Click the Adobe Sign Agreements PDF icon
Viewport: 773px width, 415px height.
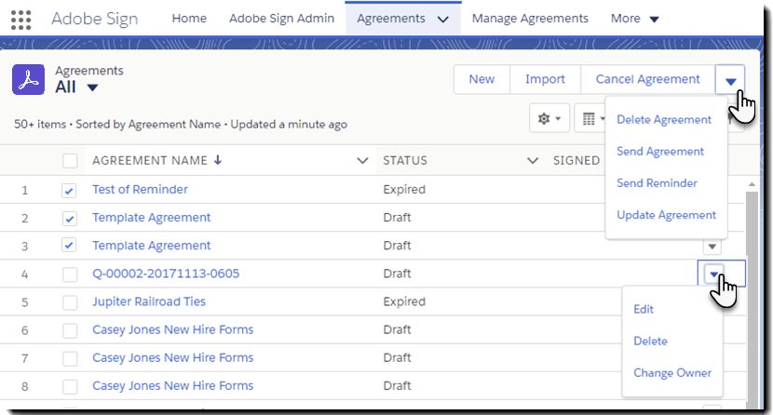click(28, 79)
